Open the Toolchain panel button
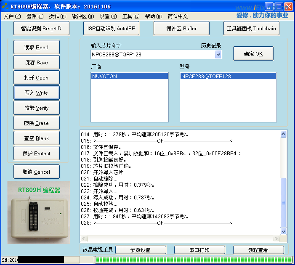This screenshot has width=295, height=265. click(251, 29)
